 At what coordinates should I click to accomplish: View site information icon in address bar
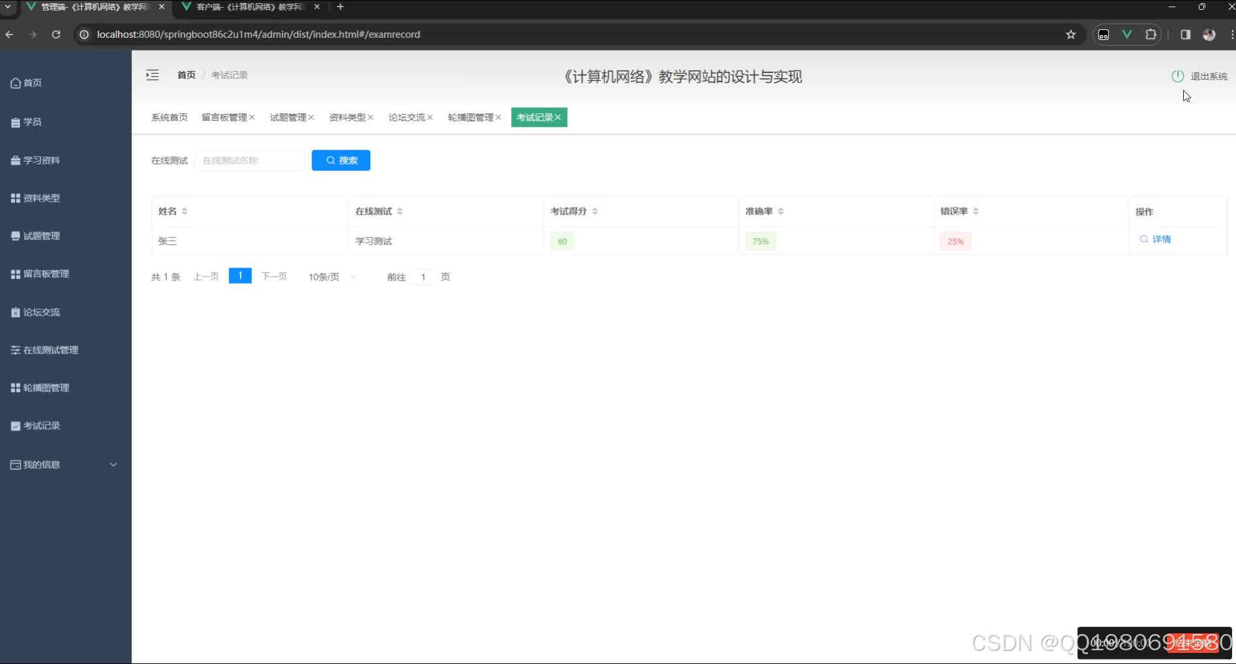(83, 35)
